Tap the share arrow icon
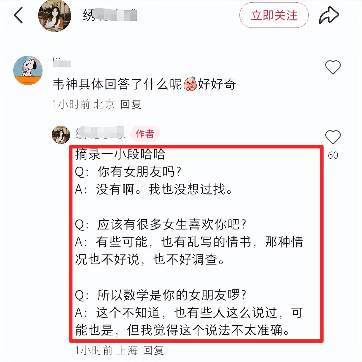The height and width of the screenshot is (362, 362). pos(329,15)
